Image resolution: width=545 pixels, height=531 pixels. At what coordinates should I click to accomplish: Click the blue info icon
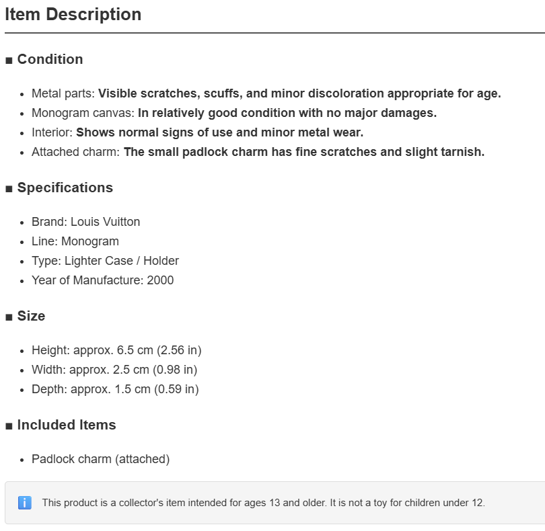click(25, 503)
